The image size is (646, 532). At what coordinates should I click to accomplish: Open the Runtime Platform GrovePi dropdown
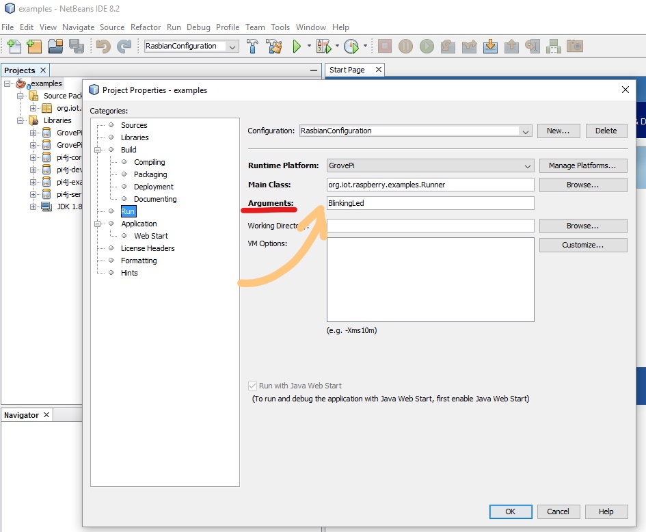tap(431, 165)
